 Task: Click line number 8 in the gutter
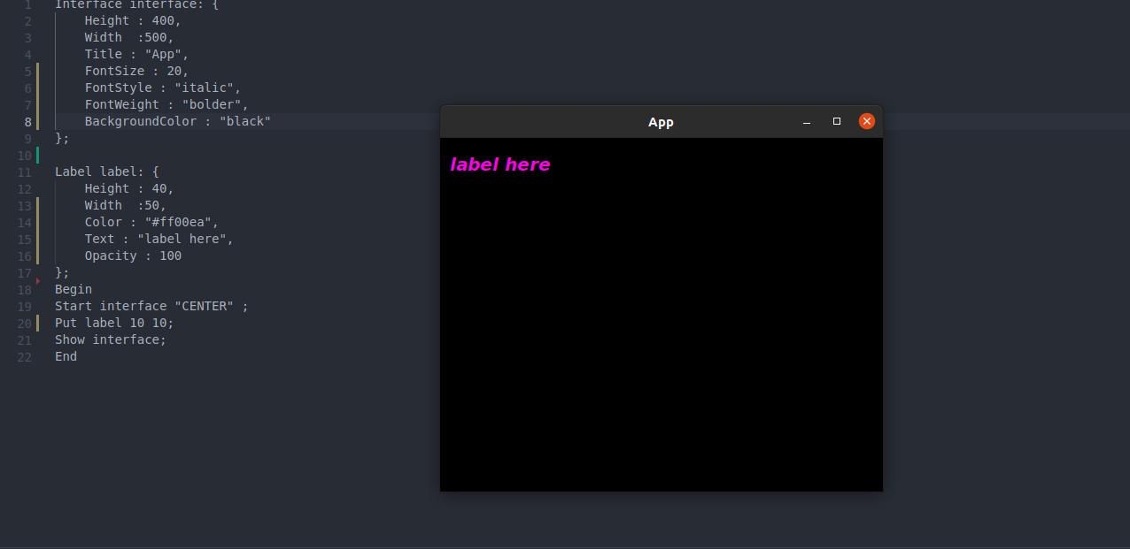tap(28, 122)
